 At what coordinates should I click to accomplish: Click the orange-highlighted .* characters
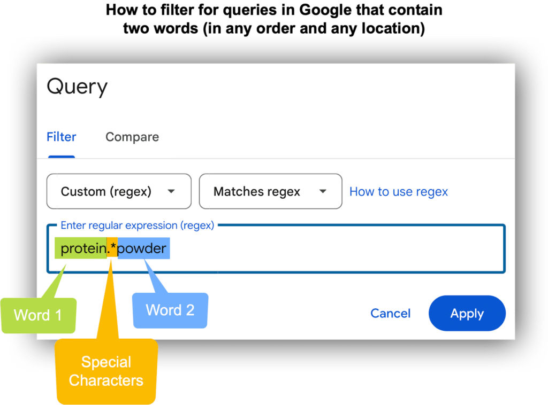point(112,247)
